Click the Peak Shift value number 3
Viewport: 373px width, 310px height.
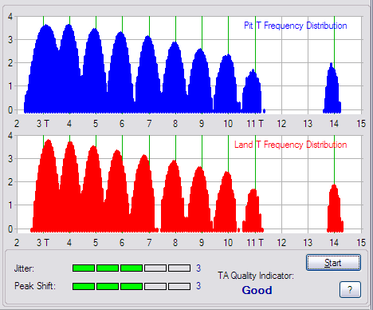(x=198, y=286)
